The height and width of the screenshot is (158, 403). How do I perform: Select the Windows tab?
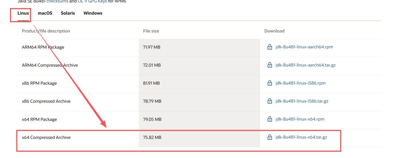(x=93, y=13)
